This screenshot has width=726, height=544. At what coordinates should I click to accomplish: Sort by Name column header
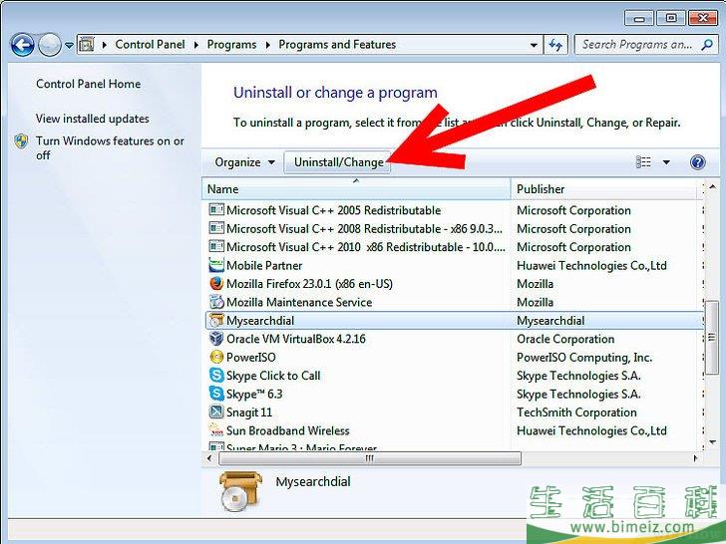pos(356,188)
